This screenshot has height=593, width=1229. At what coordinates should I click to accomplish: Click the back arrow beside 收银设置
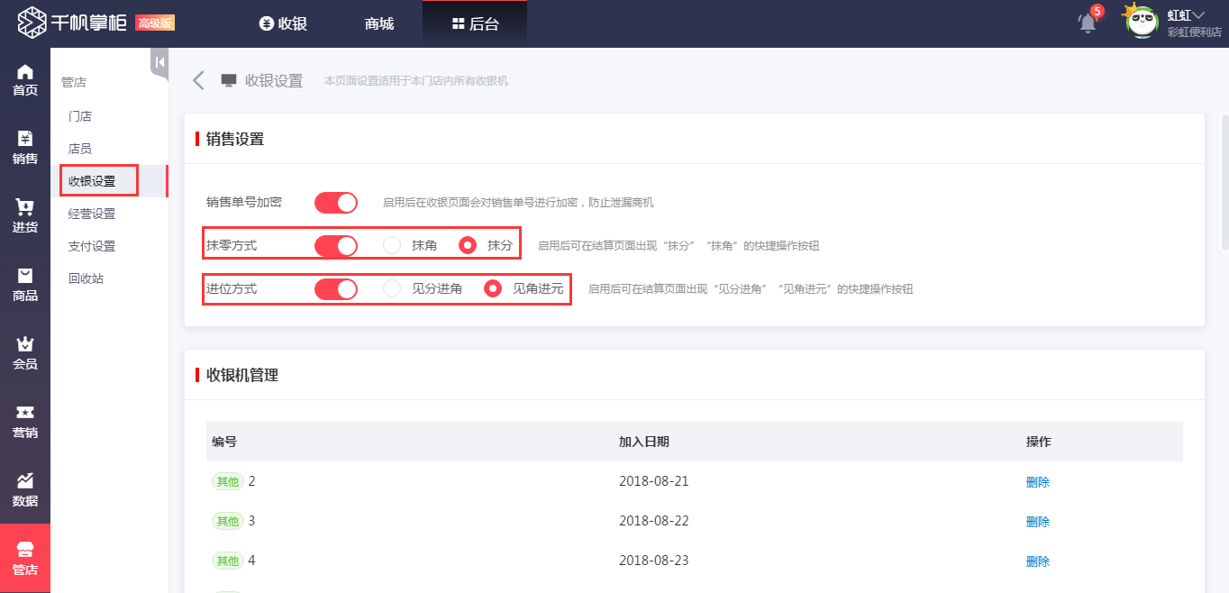click(x=199, y=80)
